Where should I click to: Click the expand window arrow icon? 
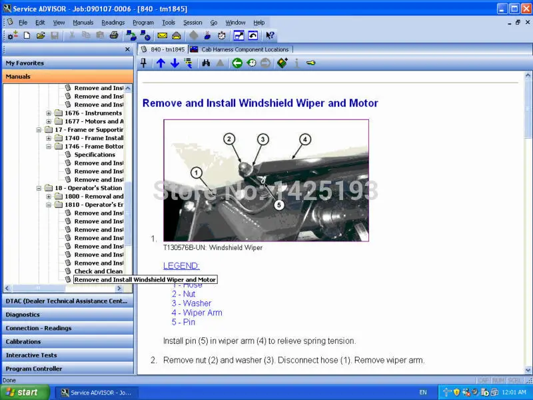(239, 35)
